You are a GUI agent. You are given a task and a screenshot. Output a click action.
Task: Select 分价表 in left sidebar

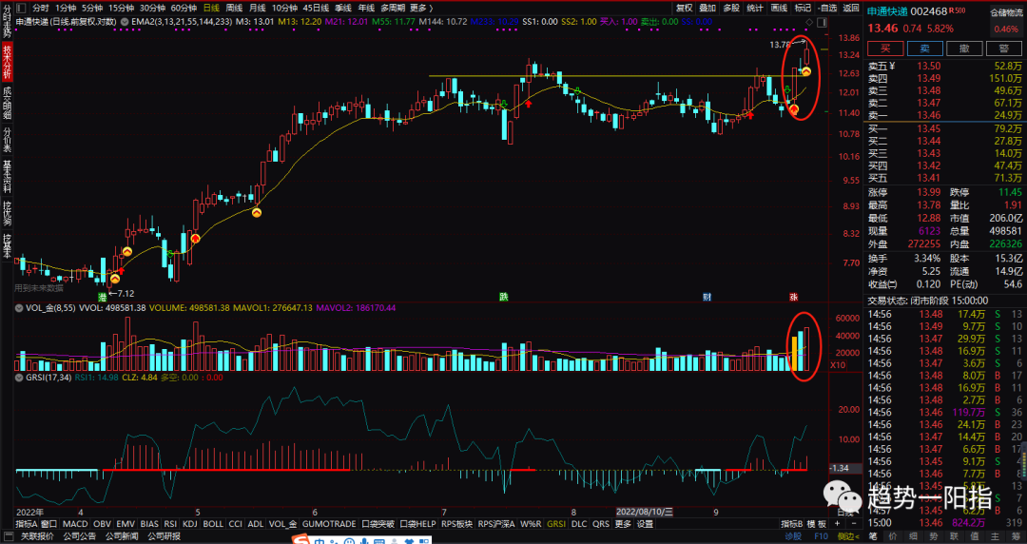(x=8, y=140)
